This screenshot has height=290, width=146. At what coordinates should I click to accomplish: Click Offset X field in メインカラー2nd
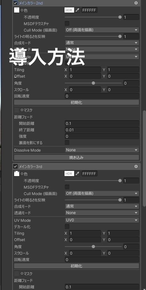[85, 76]
